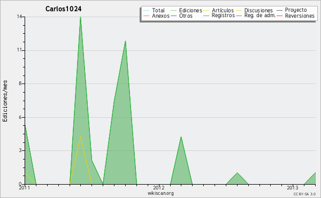Click the 2013 x-axis label
This screenshot has height=198, width=321.
pyautogui.click(x=292, y=187)
